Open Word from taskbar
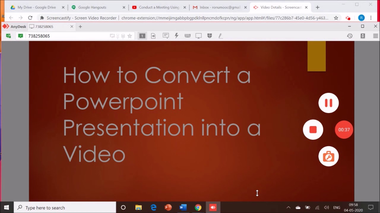 183,208
